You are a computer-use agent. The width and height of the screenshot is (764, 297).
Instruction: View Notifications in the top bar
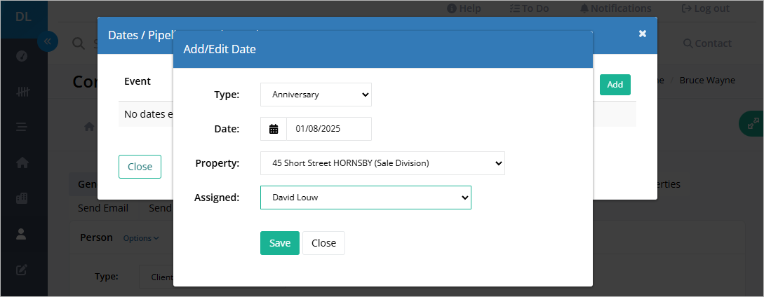coord(615,8)
